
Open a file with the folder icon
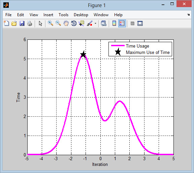click(x=14, y=23)
